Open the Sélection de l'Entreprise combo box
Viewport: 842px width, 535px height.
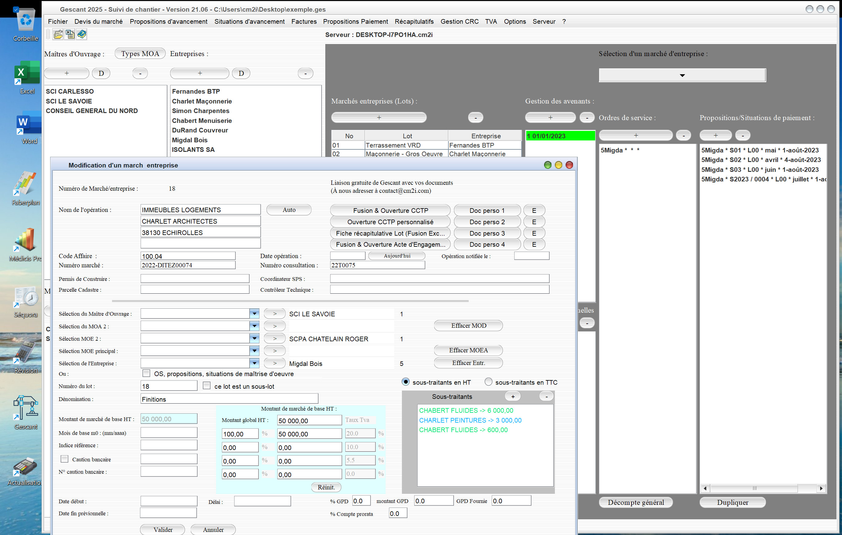point(254,363)
